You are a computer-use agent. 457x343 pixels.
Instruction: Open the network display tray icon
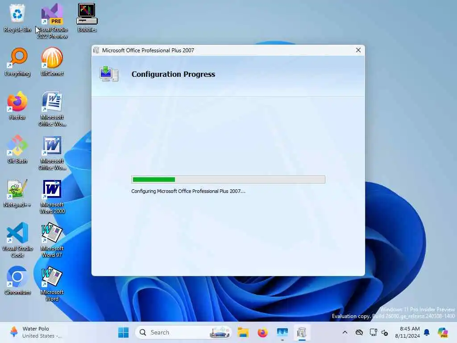coord(373,332)
